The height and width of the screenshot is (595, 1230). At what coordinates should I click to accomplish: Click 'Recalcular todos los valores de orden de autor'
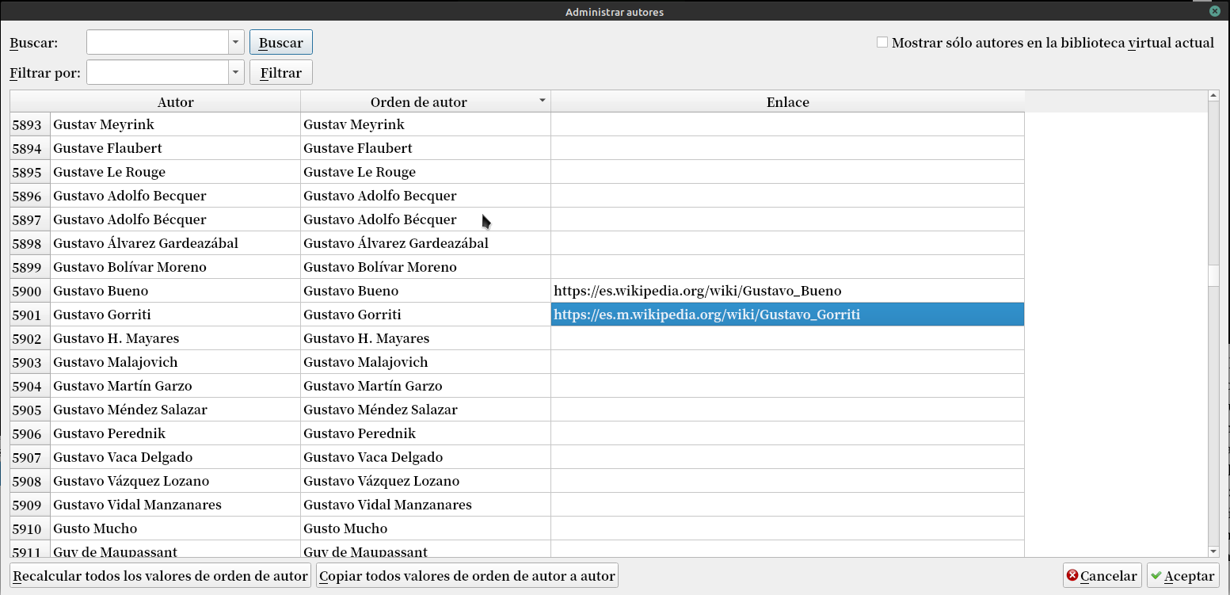pyautogui.click(x=161, y=576)
